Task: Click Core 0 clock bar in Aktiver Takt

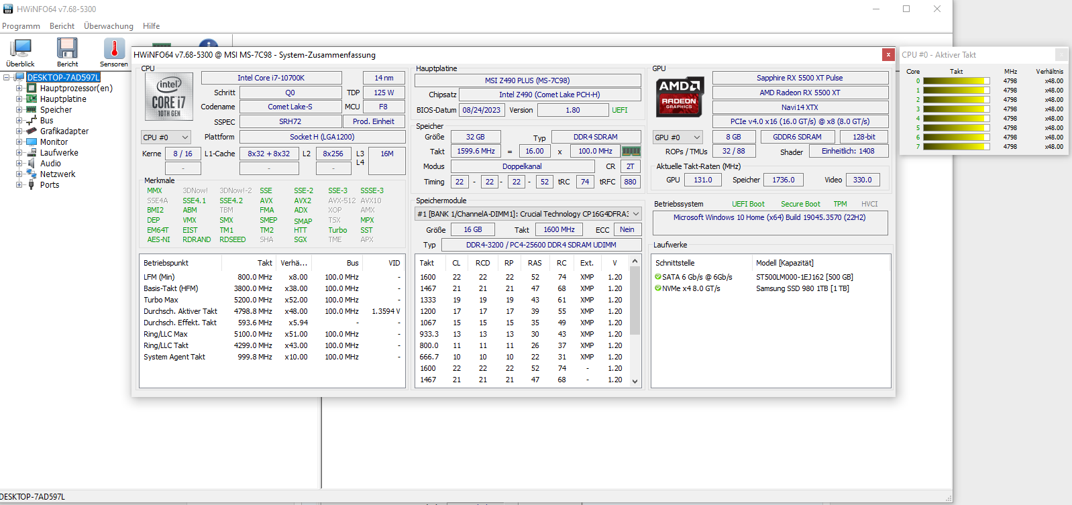Action: tap(957, 81)
